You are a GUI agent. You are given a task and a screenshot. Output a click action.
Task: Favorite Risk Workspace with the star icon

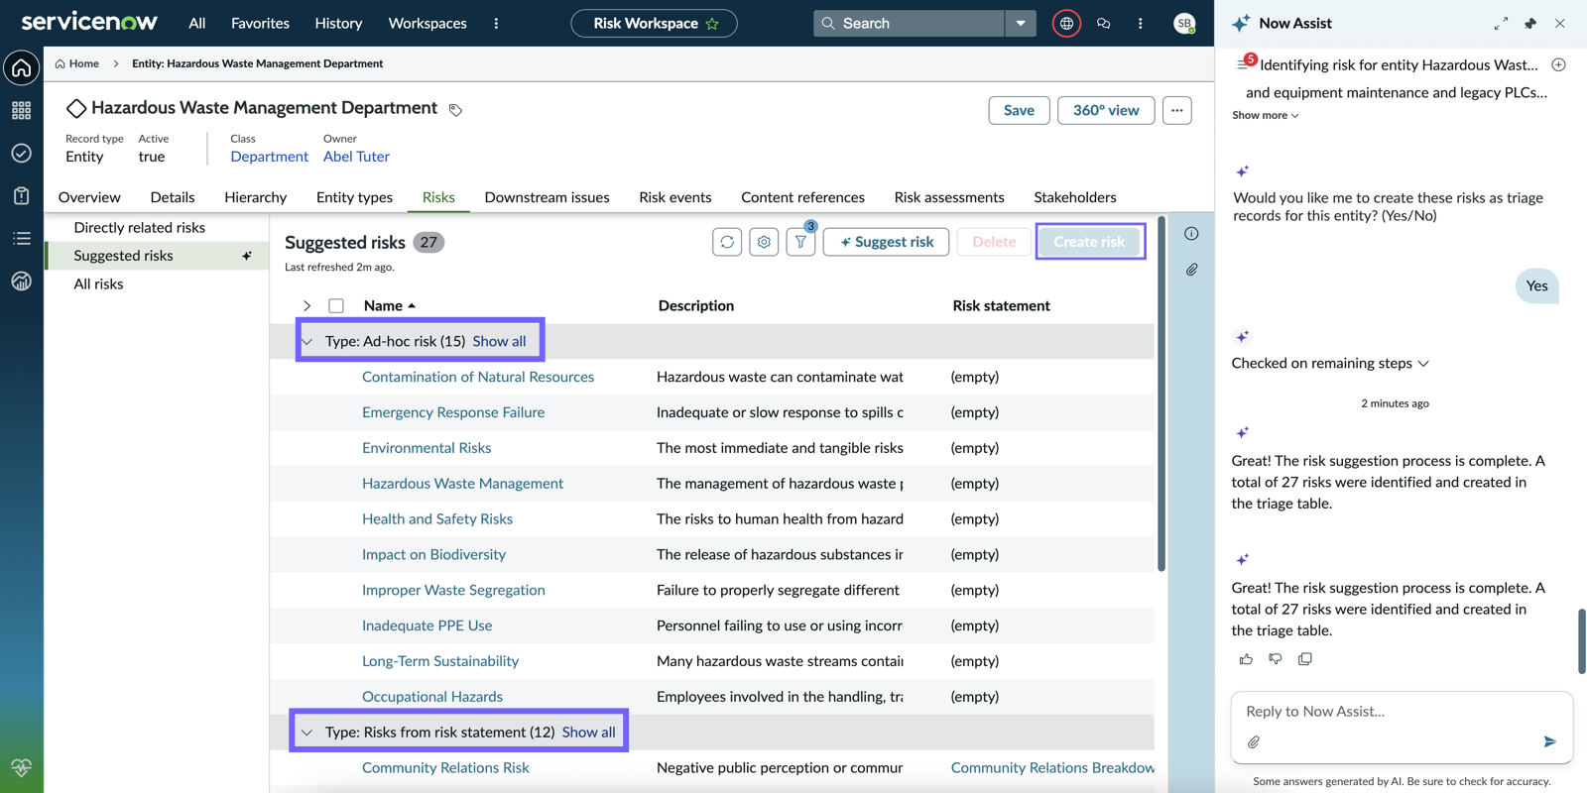[x=712, y=23]
